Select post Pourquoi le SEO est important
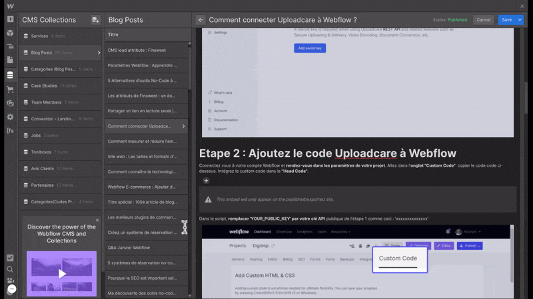This screenshot has height=299, width=533. (147, 278)
